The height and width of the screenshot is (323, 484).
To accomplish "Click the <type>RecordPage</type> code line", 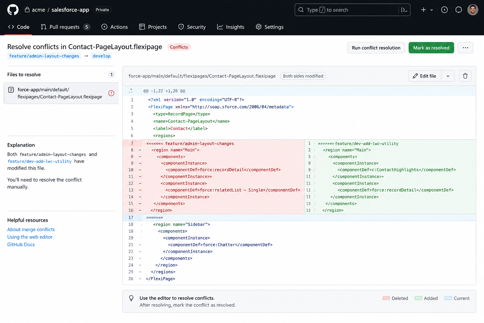I will coord(181,114).
